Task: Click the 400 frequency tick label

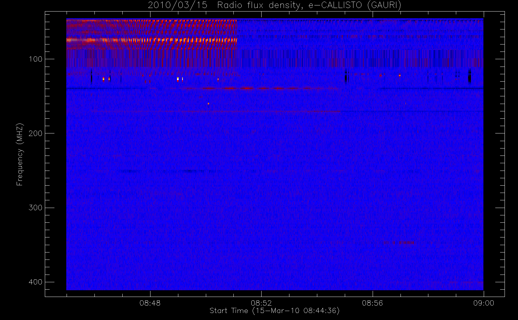Action: [x=36, y=282]
